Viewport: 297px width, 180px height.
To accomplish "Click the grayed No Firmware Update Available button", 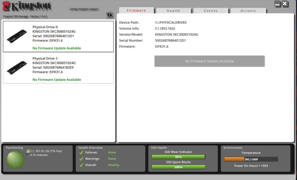I will coord(209,61).
